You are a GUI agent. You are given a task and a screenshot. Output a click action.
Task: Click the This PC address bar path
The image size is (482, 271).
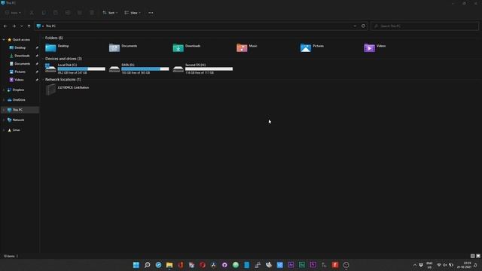[x=50, y=26]
